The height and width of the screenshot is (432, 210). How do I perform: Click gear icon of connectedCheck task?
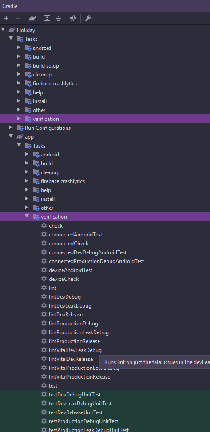pyautogui.click(x=44, y=243)
